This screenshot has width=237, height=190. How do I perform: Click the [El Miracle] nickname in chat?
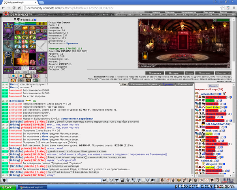(x=17, y=101)
